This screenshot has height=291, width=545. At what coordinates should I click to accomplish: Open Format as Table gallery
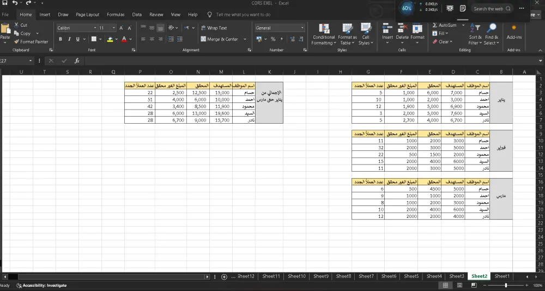click(x=347, y=34)
